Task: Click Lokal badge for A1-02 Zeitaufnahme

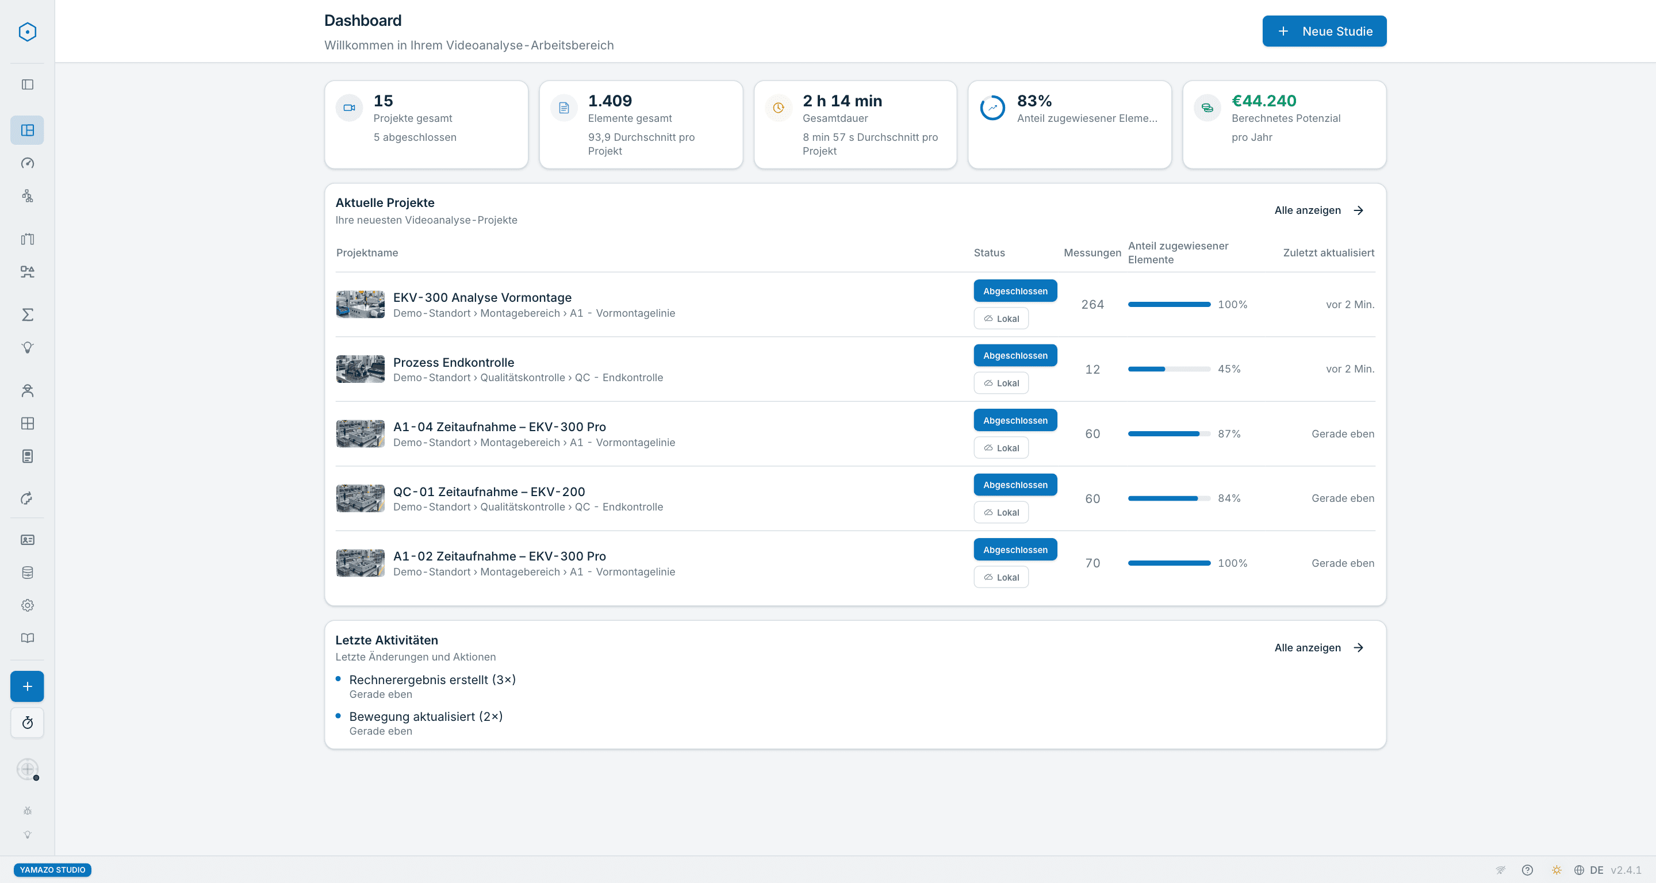Action: [1001, 577]
